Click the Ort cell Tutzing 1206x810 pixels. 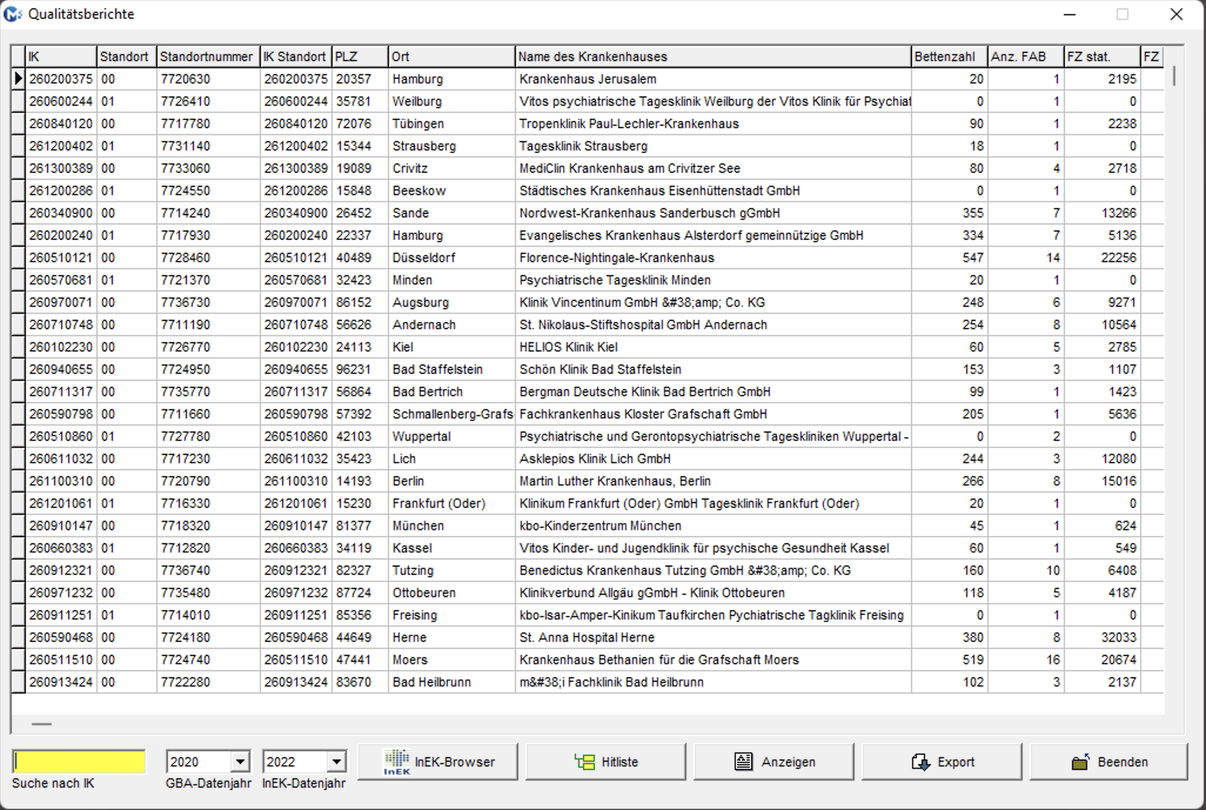coord(452,570)
